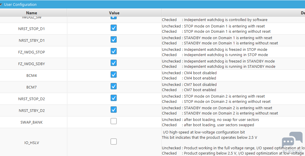Image resolution: width=305 pixels, height=156 pixels.
Task: Select the SWAP_BANK name cell
Action: 31,122
